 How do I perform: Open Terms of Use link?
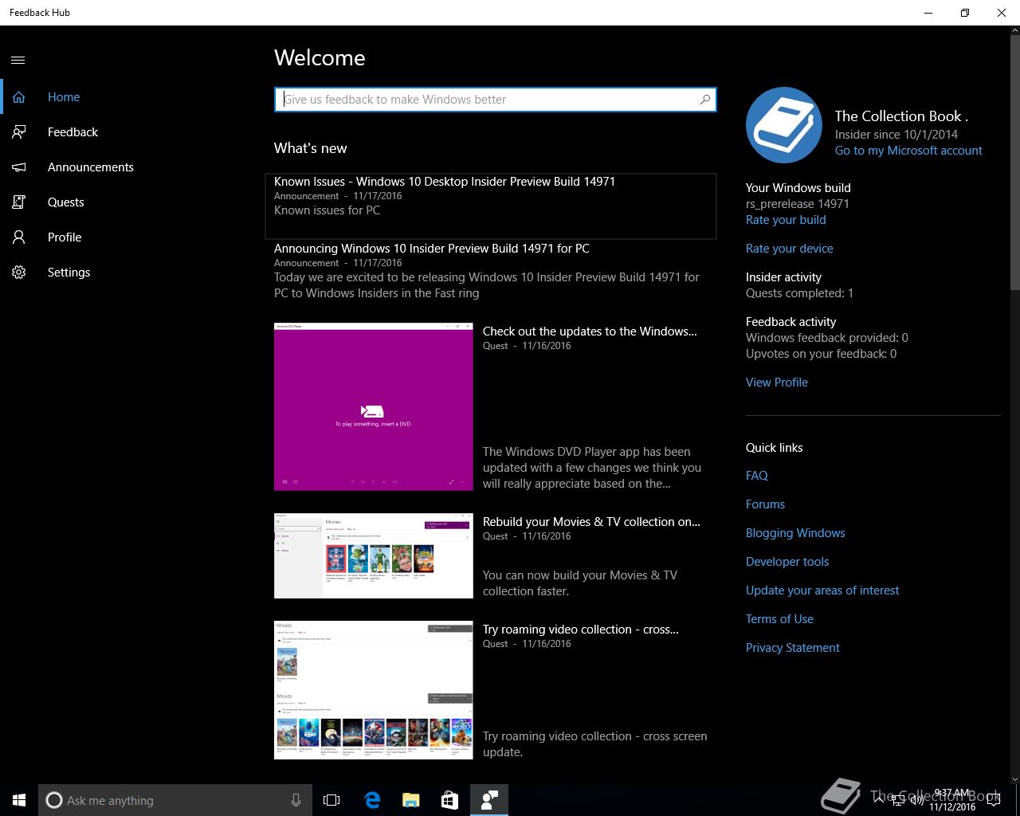pyautogui.click(x=779, y=619)
